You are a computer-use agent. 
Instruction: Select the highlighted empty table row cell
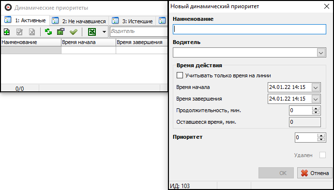coord(31,50)
